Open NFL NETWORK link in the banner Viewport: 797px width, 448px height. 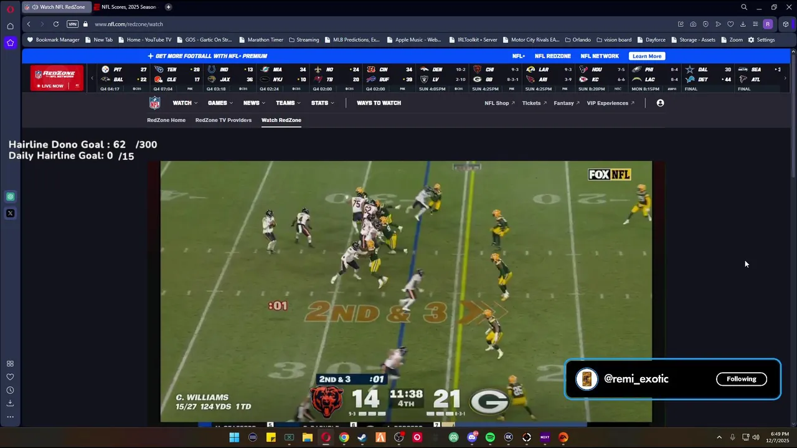coord(600,56)
